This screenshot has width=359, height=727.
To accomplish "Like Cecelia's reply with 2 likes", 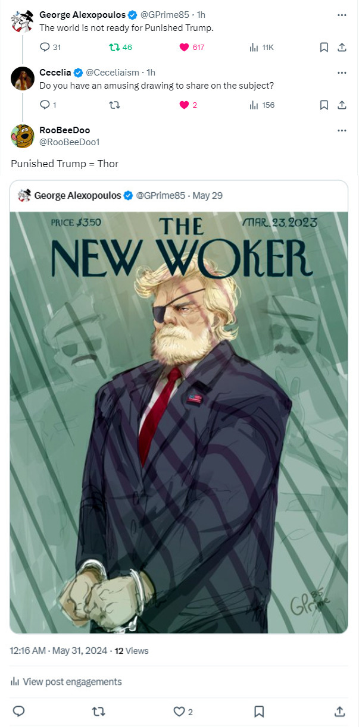I will tap(185, 105).
